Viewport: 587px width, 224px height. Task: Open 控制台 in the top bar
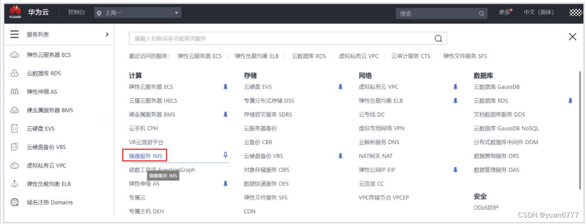click(77, 12)
